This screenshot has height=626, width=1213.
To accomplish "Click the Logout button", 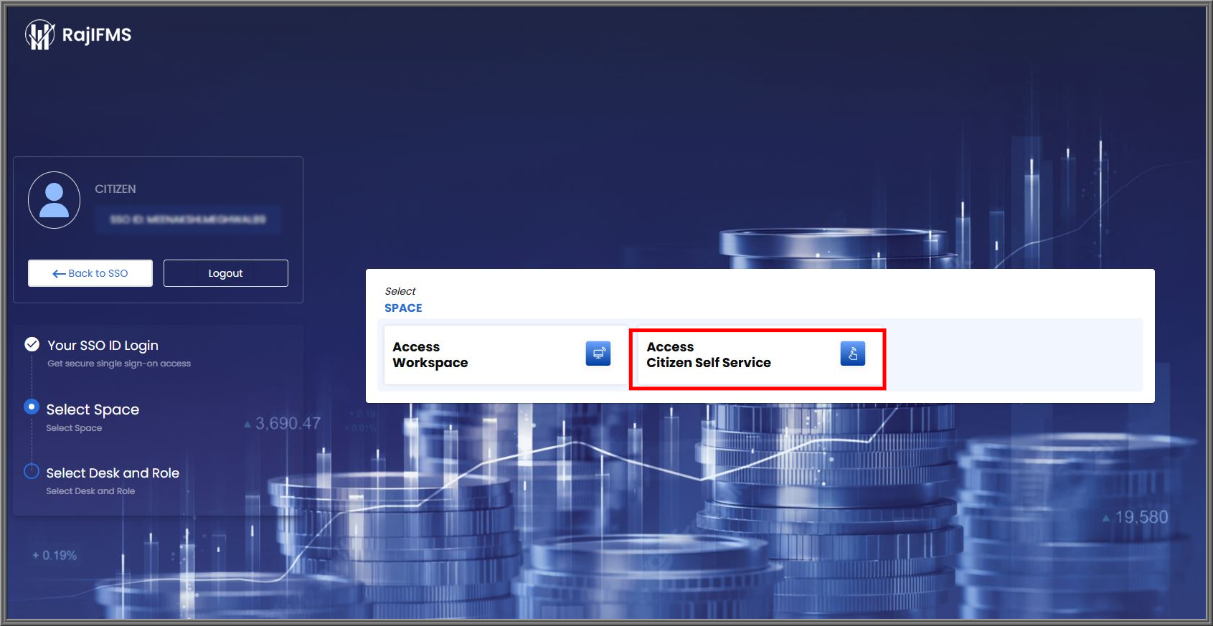I will 226,273.
